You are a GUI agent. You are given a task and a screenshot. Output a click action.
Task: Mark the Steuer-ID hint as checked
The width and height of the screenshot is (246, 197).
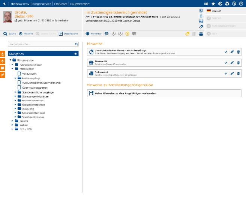(x=226, y=63)
